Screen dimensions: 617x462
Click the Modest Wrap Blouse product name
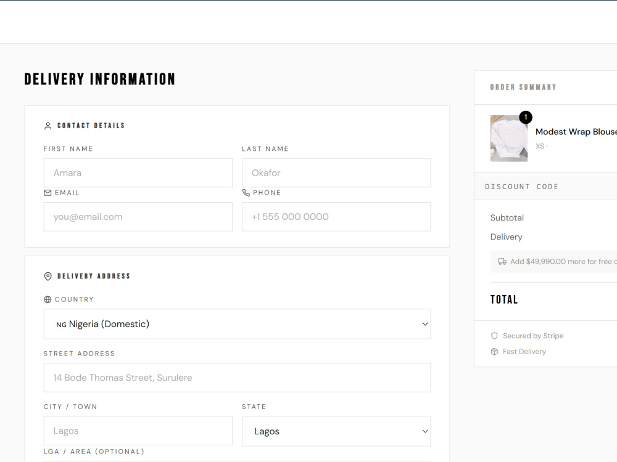point(576,132)
